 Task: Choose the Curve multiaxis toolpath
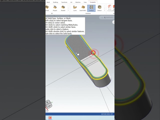pos(75,8)
